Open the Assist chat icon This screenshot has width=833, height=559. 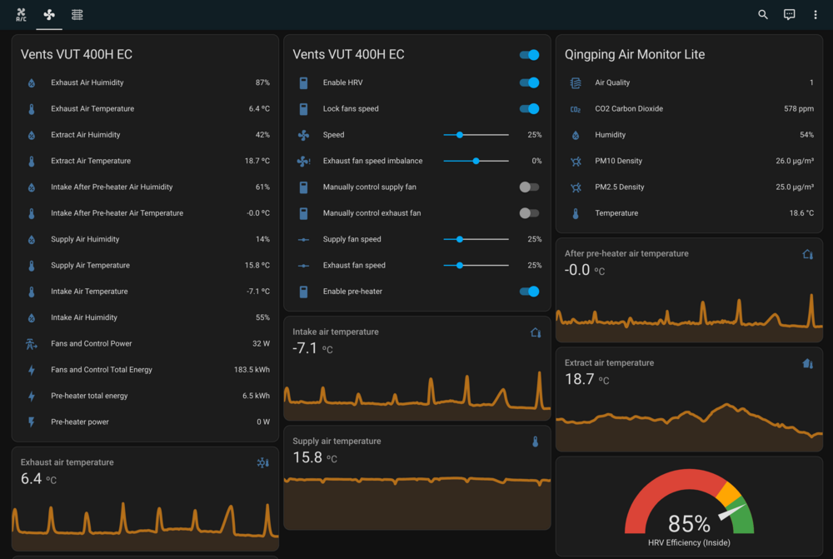click(789, 14)
